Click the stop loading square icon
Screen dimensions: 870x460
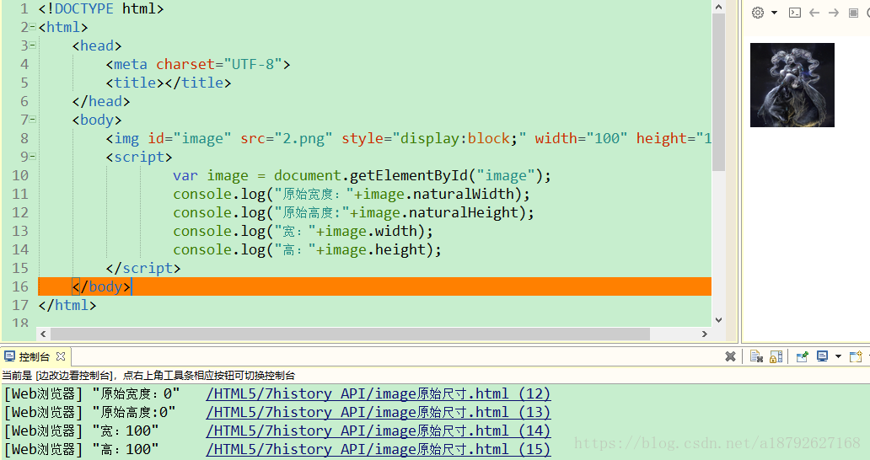coord(853,13)
